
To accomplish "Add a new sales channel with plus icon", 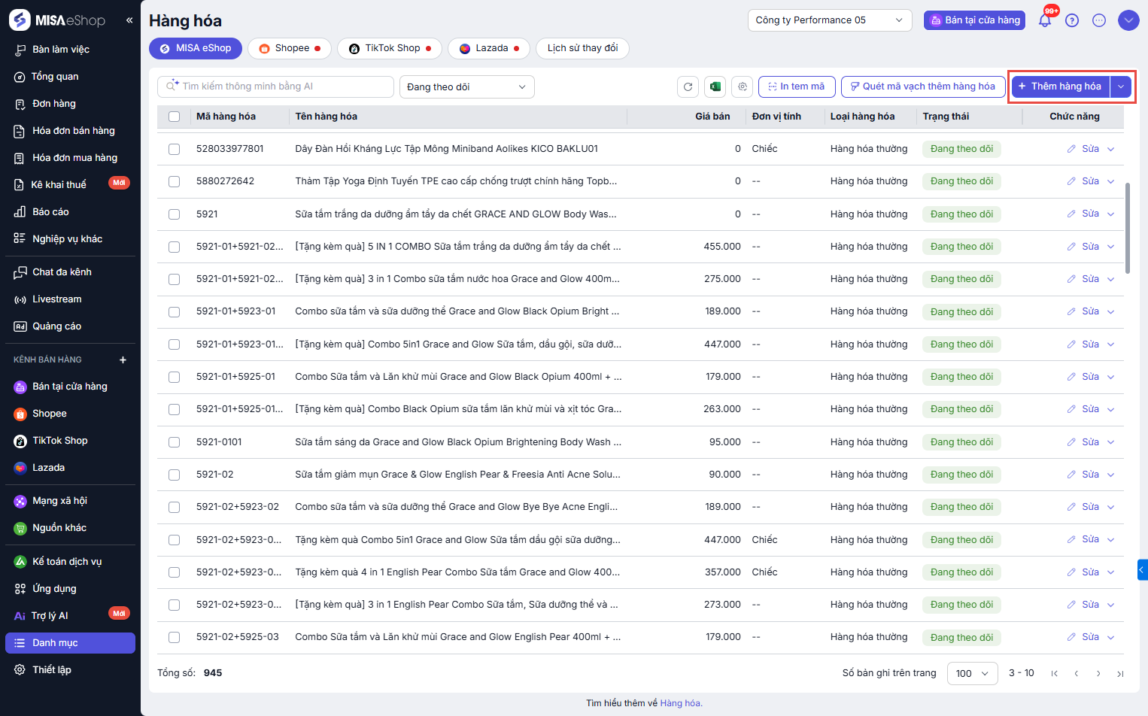I will pyautogui.click(x=123, y=360).
